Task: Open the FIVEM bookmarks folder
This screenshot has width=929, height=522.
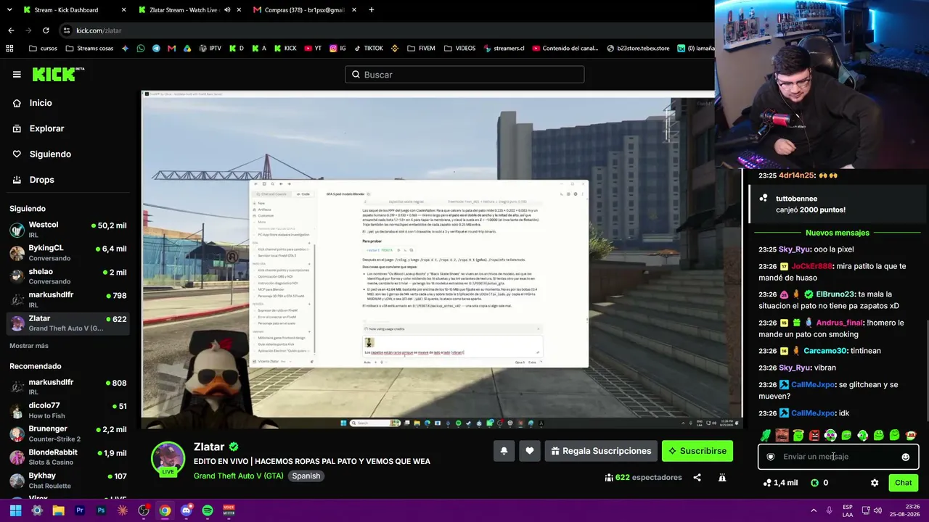Action: (x=422, y=49)
